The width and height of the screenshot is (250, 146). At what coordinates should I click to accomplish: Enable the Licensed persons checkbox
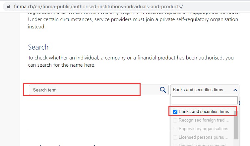(175, 137)
